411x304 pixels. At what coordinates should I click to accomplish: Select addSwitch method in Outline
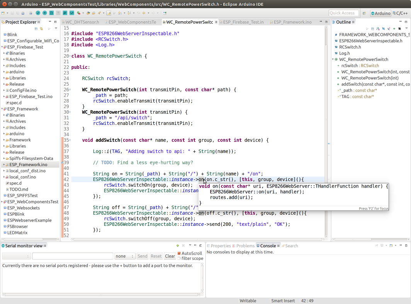point(373,84)
